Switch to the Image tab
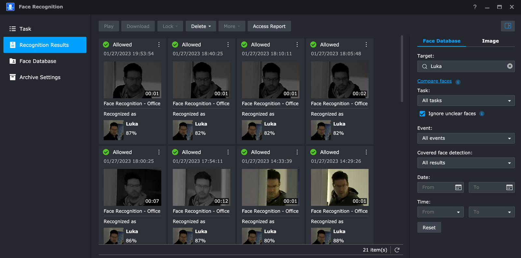Screen dimensions: 521x258 (x=490, y=41)
